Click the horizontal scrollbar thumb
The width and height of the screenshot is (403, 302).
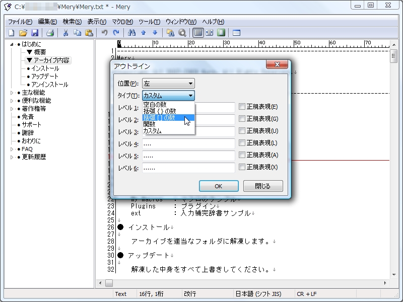109,283
